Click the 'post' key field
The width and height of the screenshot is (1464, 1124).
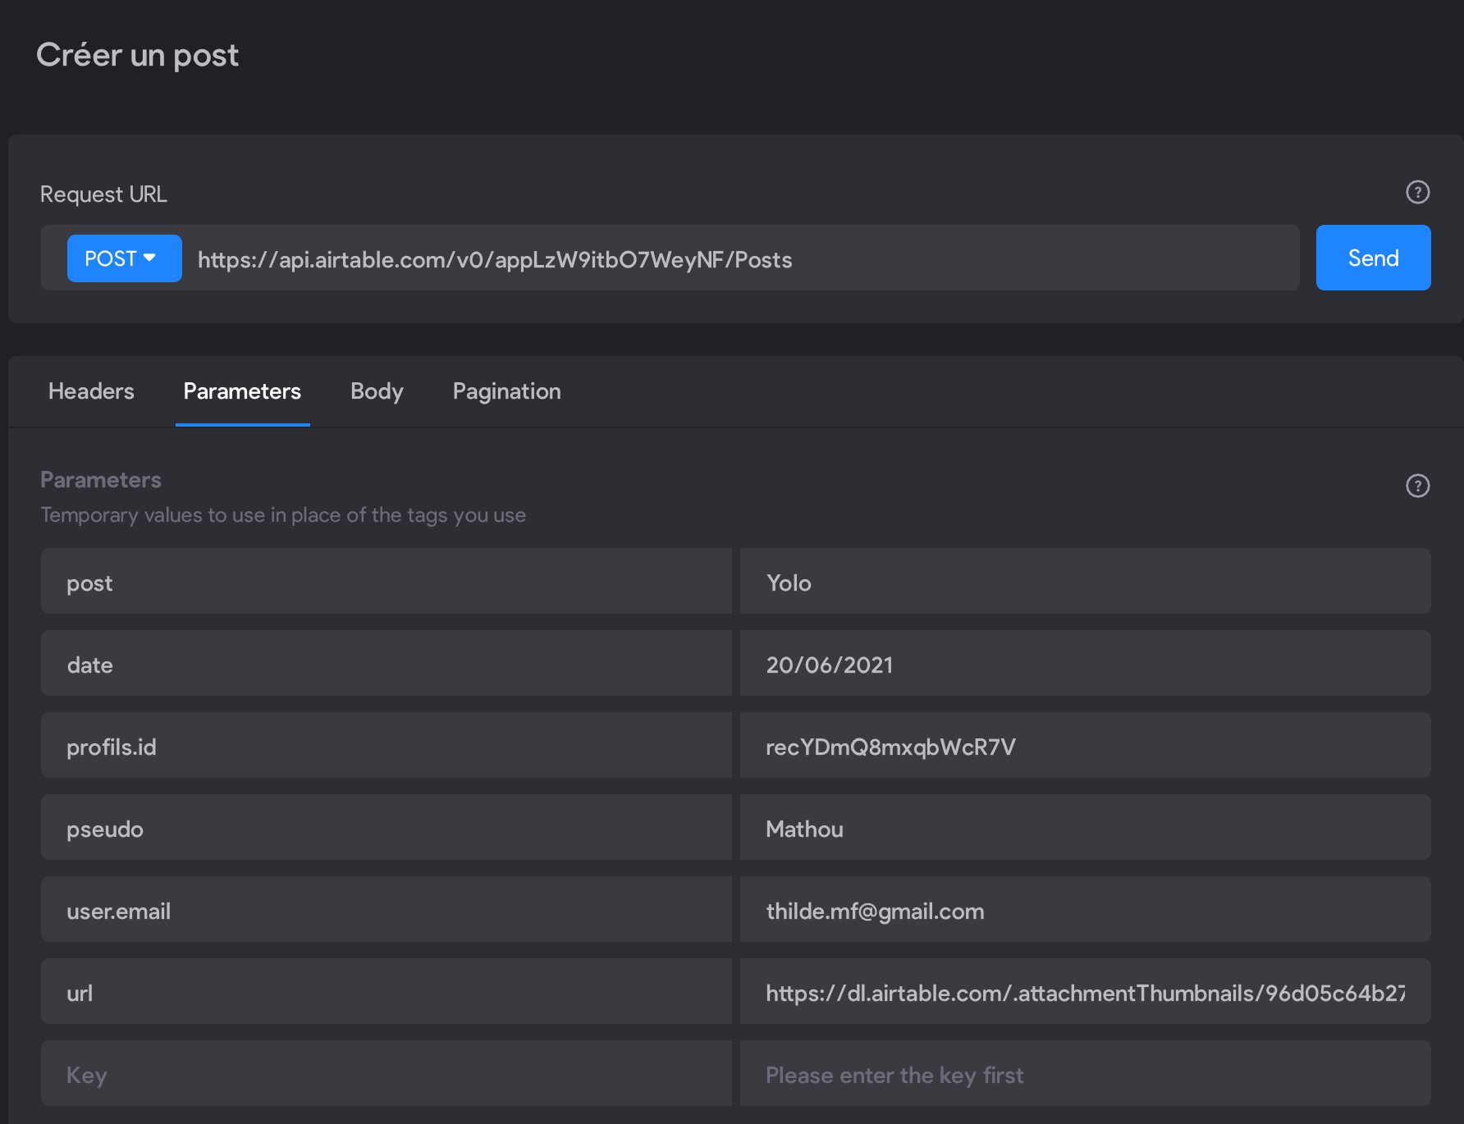[387, 582]
